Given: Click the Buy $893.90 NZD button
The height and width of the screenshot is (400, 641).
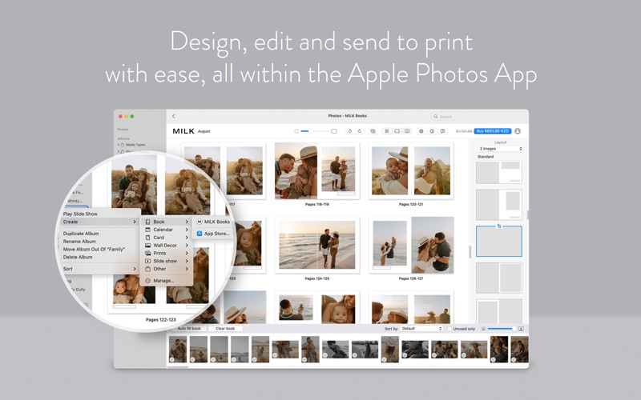Looking at the screenshot, I should [493, 131].
